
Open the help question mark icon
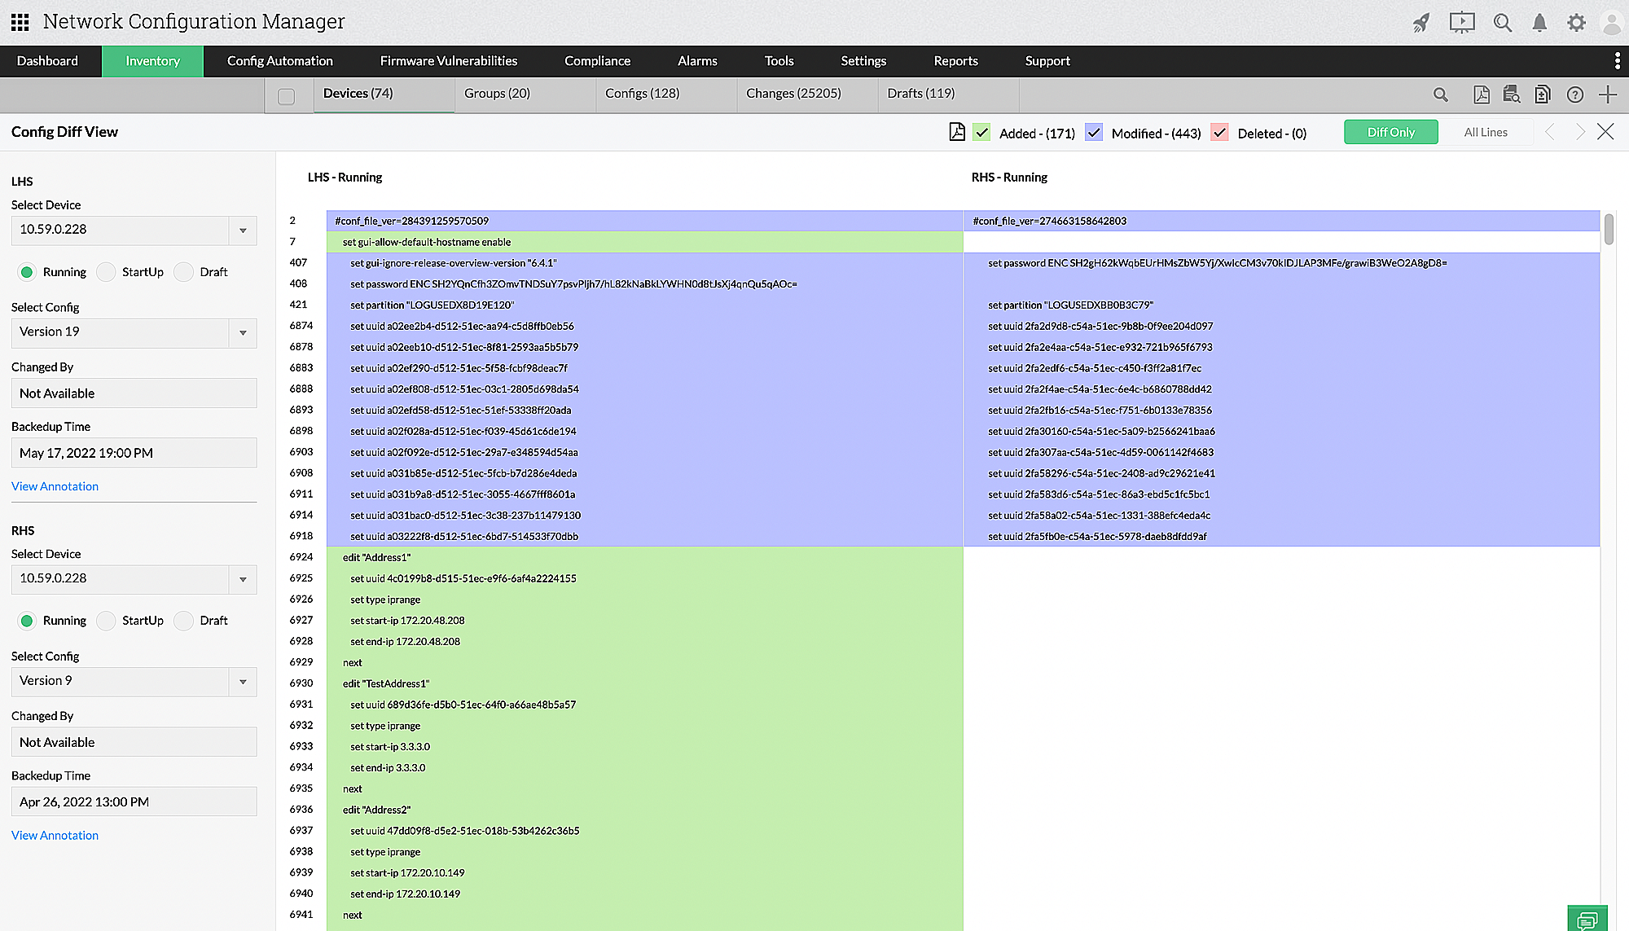pos(1575,94)
